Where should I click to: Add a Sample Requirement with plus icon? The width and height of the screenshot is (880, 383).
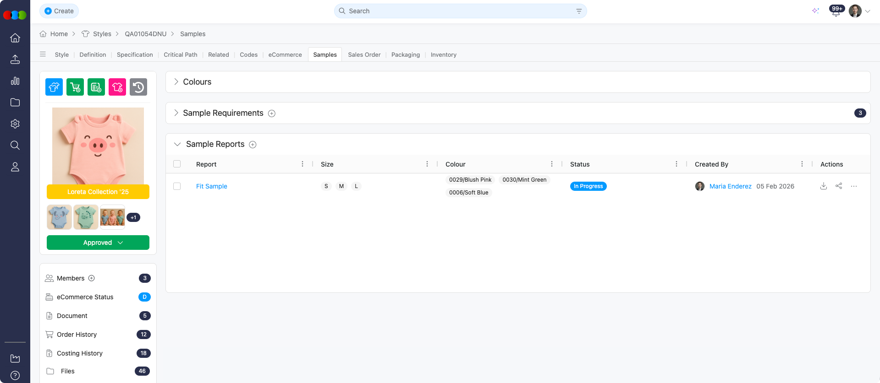272,113
